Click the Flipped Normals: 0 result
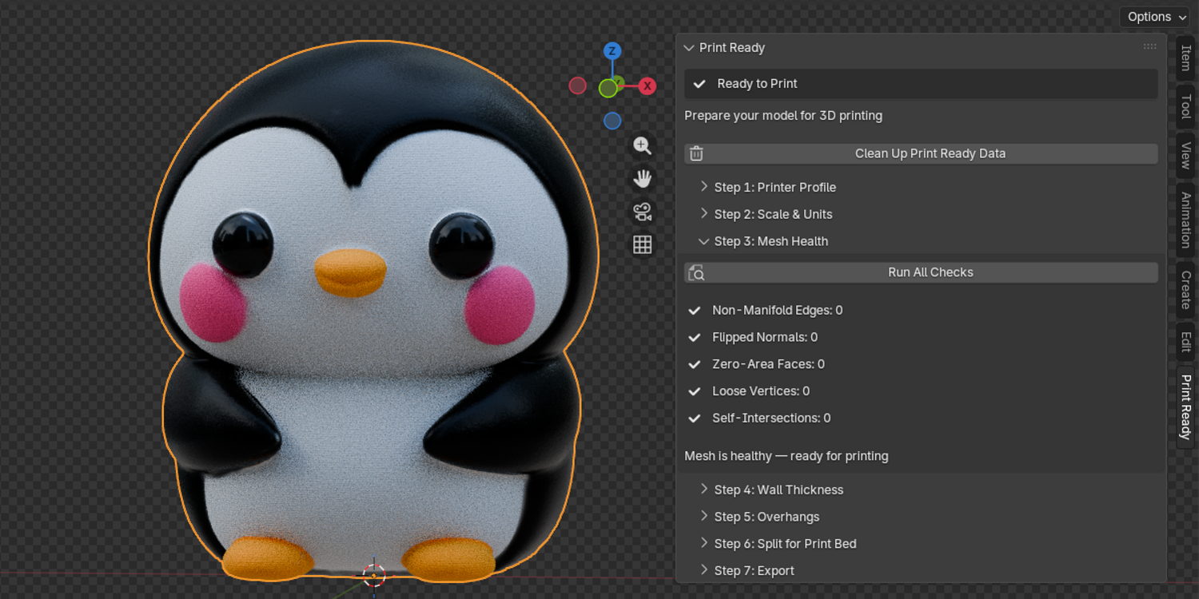1199x599 pixels. (x=765, y=337)
